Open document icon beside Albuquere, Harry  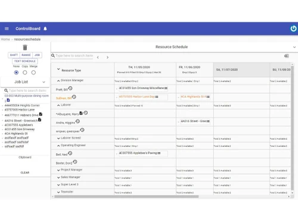(x=81, y=113)
